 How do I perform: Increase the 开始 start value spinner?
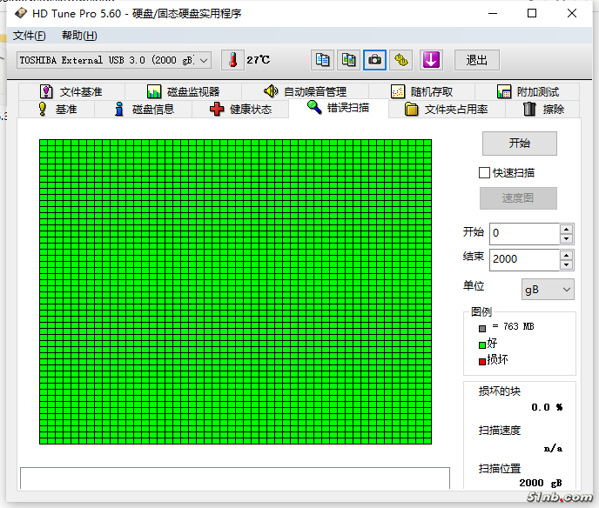567,229
